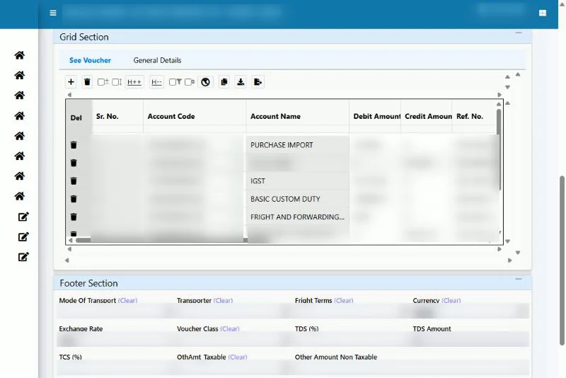The width and height of the screenshot is (566, 378).
Task: Click the toolbar trash icon to delete rows
Action: pyautogui.click(x=87, y=82)
